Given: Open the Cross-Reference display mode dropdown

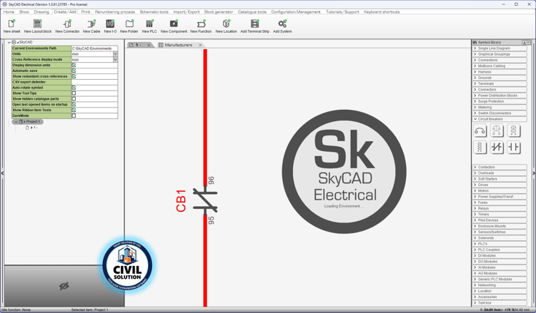Looking at the screenshot, I should pyautogui.click(x=115, y=60).
